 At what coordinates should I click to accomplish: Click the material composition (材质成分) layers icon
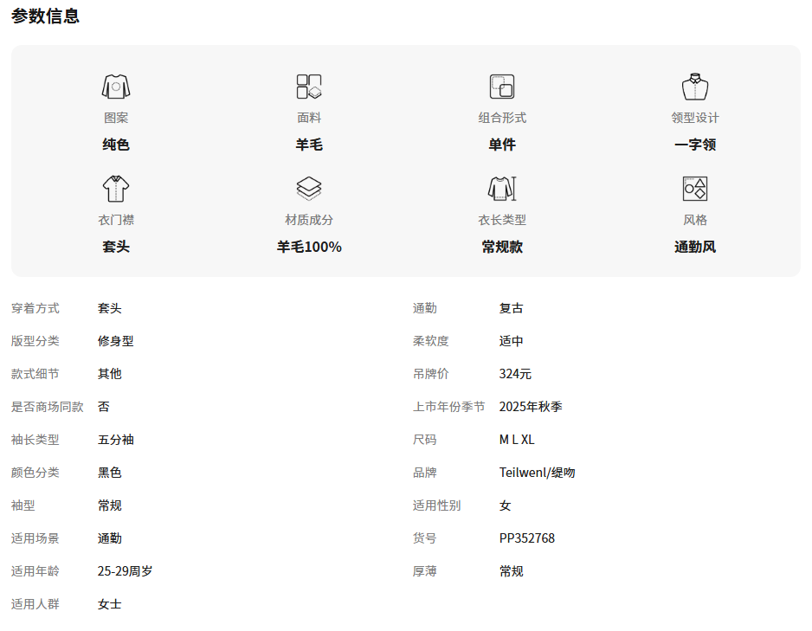309,189
